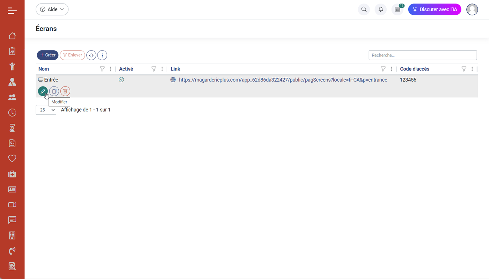Open the group of people sidebar icon

12,97
